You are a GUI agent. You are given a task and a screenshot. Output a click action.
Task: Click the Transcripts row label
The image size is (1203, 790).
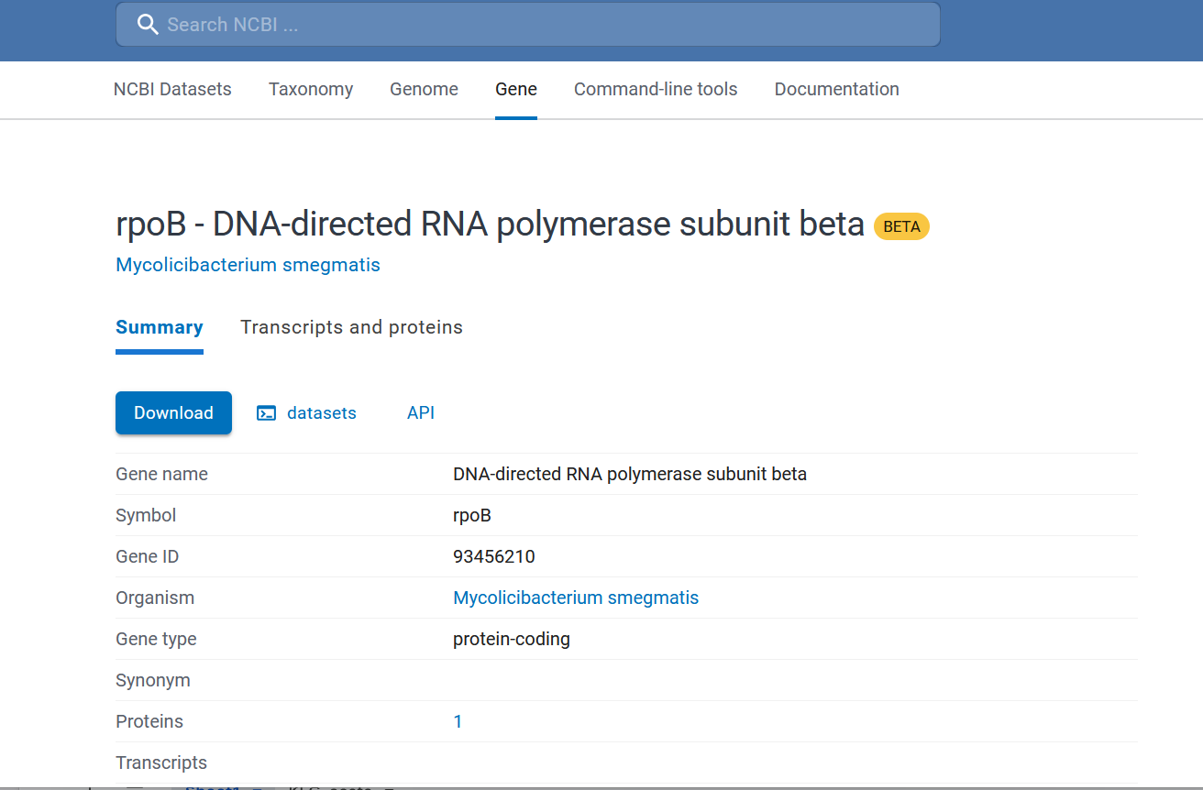(x=161, y=763)
